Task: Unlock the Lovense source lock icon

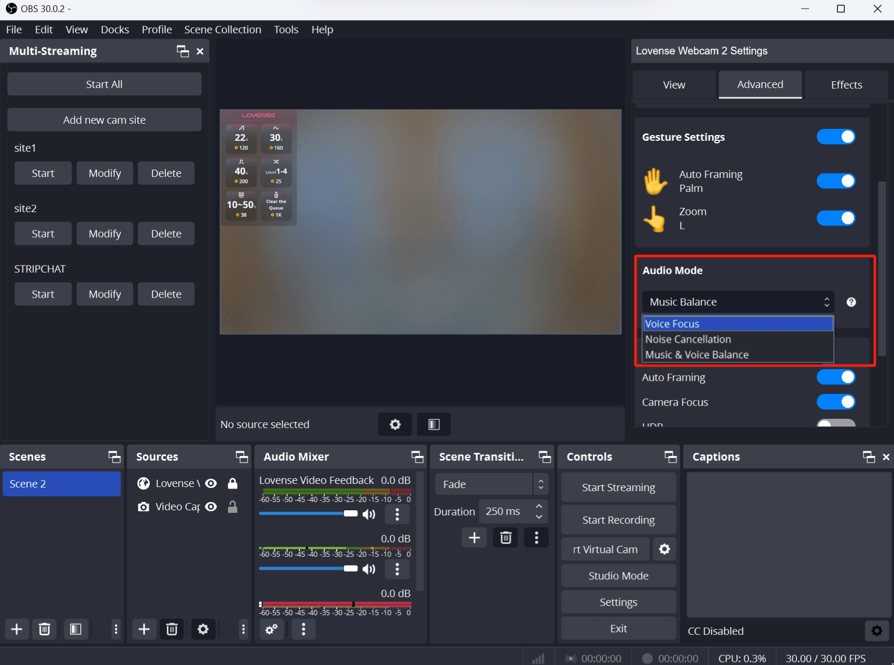Action: (x=233, y=483)
